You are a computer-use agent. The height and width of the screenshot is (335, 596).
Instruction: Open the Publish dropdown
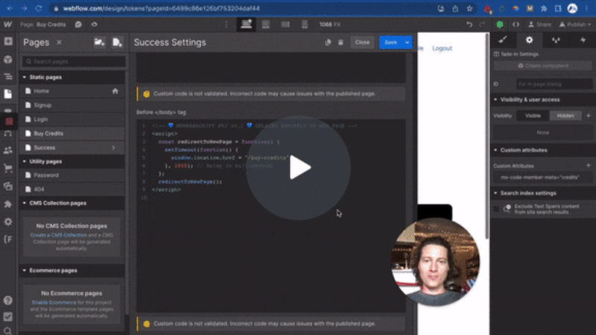click(575, 25)
